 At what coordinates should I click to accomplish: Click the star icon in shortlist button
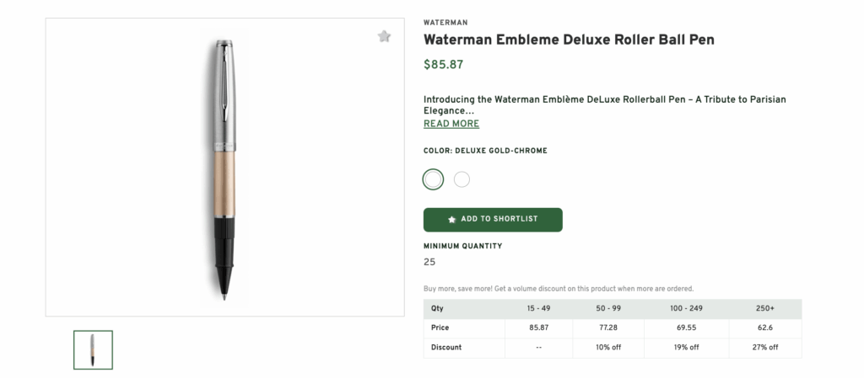452,219
